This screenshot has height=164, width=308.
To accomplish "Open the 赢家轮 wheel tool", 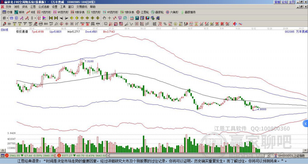I will pyautogui.click(x=157, y=12).
